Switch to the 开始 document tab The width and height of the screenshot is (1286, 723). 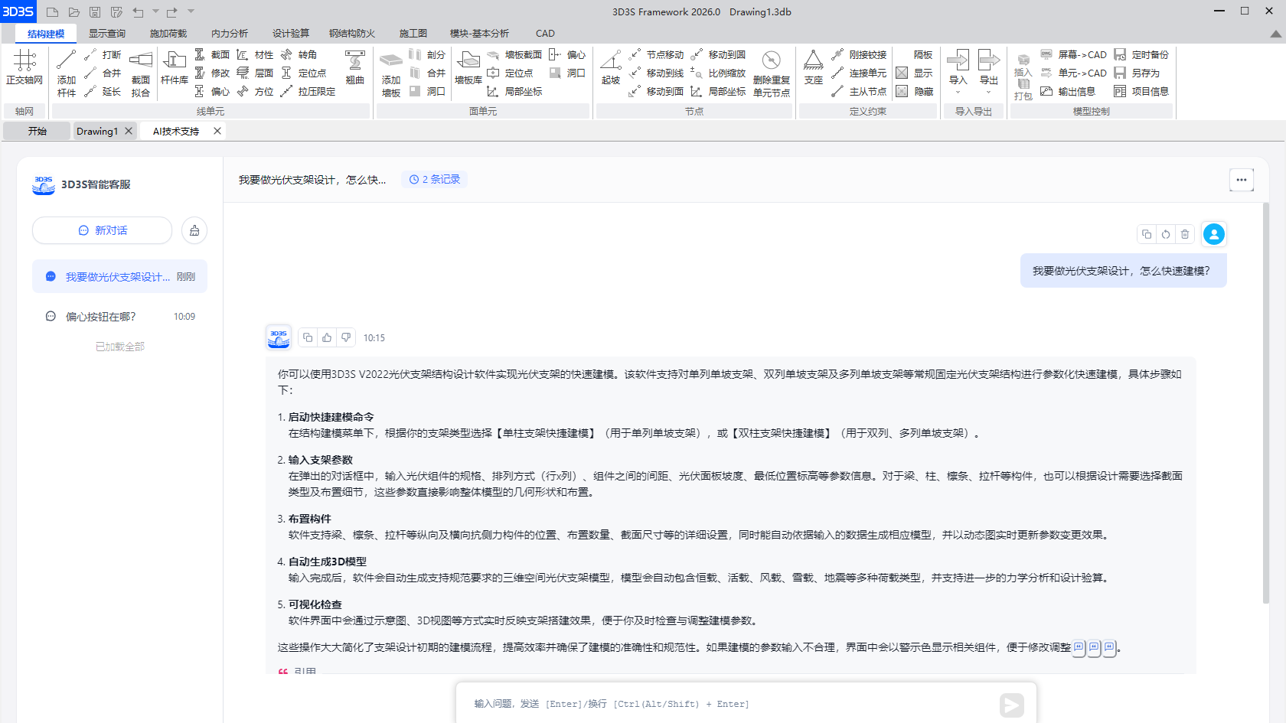pyautogui.click(x=38, y=132)
